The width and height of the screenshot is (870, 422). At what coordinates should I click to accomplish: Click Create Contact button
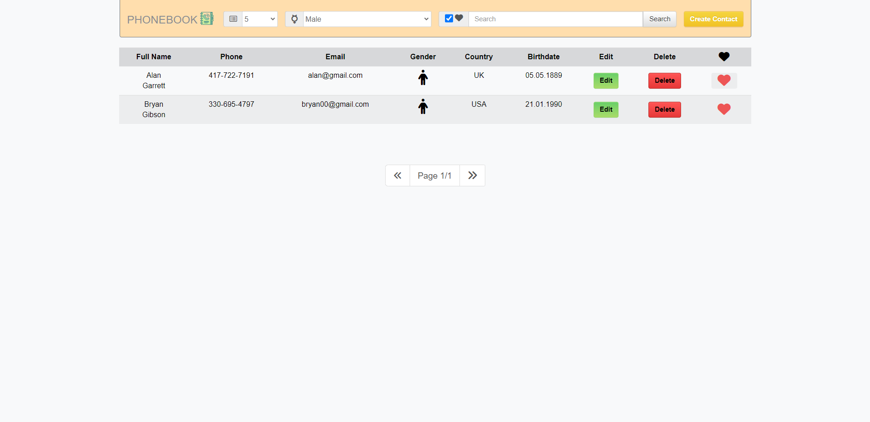713,19
